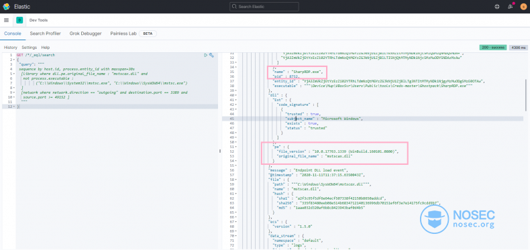Open the green D space selector
Viewport: 530px width, 250px height.
[19, 20]
